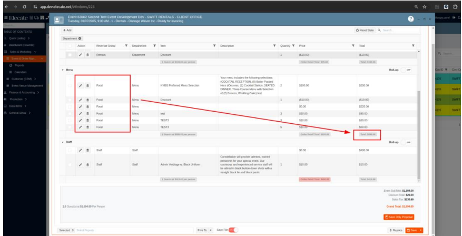Delete the TEST3 item row
The height and width of the screenshot is (236, 462).
coord(87,127)
